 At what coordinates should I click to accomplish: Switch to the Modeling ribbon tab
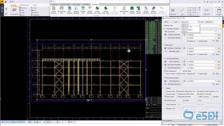tap(86, 5)
